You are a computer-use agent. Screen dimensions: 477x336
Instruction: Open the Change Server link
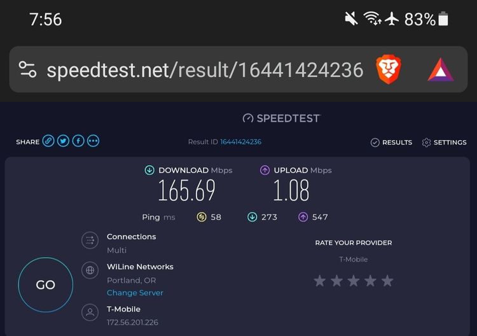[135, 293]
